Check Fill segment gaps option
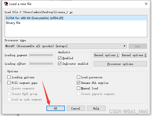 pyautogui.click(x=9, y=83)
